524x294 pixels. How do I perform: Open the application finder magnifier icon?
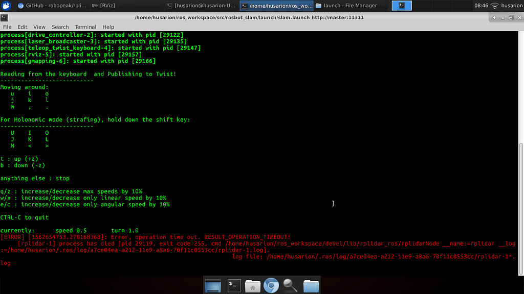click(x=291, y=286)
